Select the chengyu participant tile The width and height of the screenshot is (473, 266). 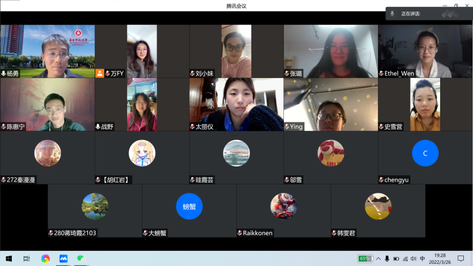click(425, 157)
